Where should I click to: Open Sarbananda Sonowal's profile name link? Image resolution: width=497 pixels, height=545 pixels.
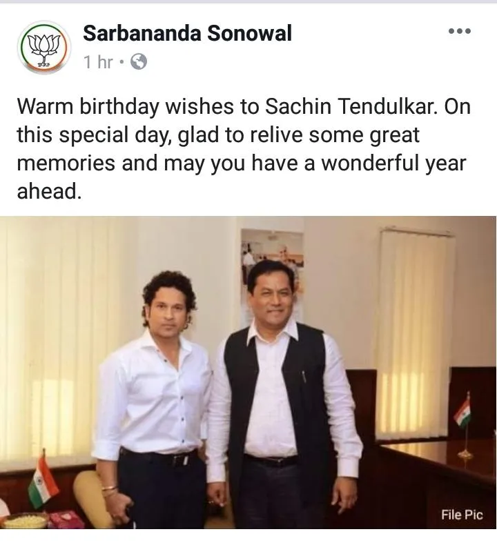pyautogui.click(x=187, y=34)
